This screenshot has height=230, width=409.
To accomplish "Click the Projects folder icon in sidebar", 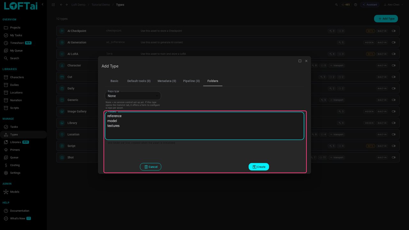I will (x=6, y=28).
